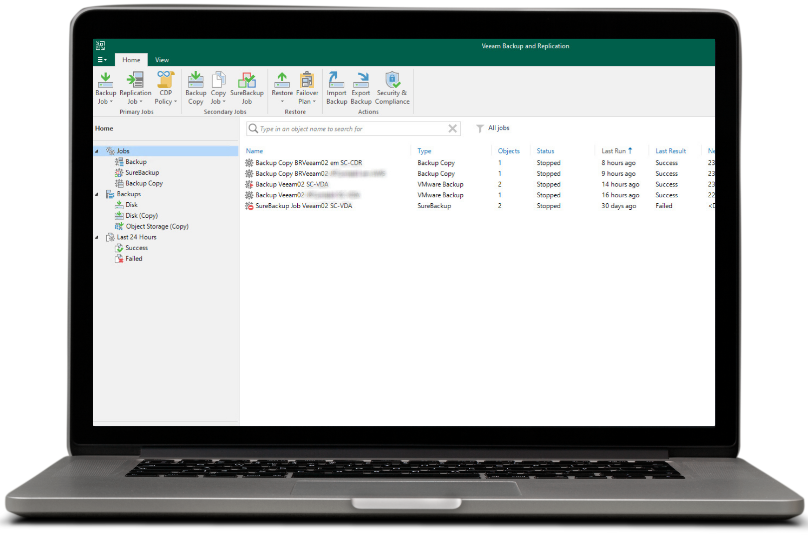Click the Copy Job ribbon icon
The image size is (808, 538).
[218, 80]
